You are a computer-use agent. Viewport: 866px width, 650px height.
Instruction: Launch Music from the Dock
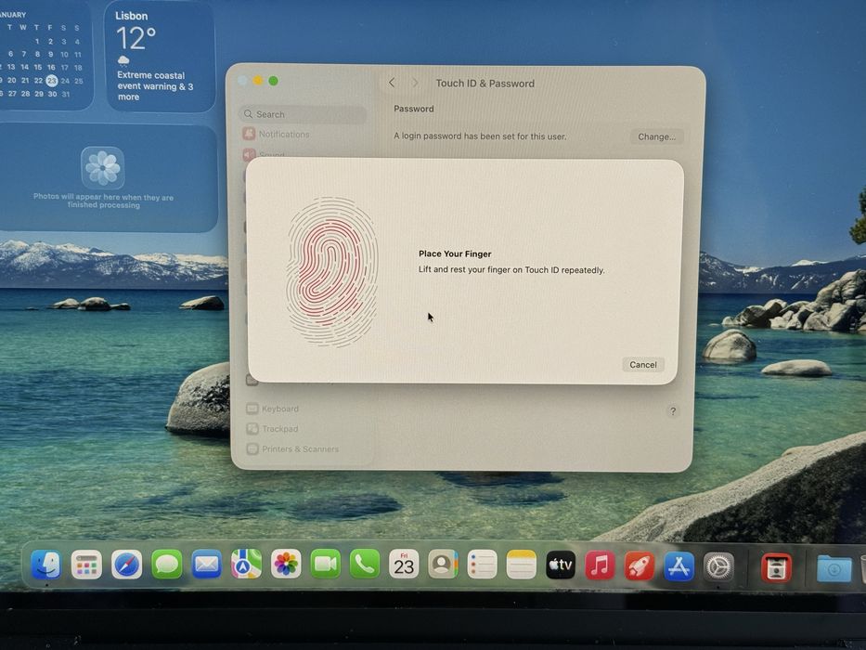600,565
